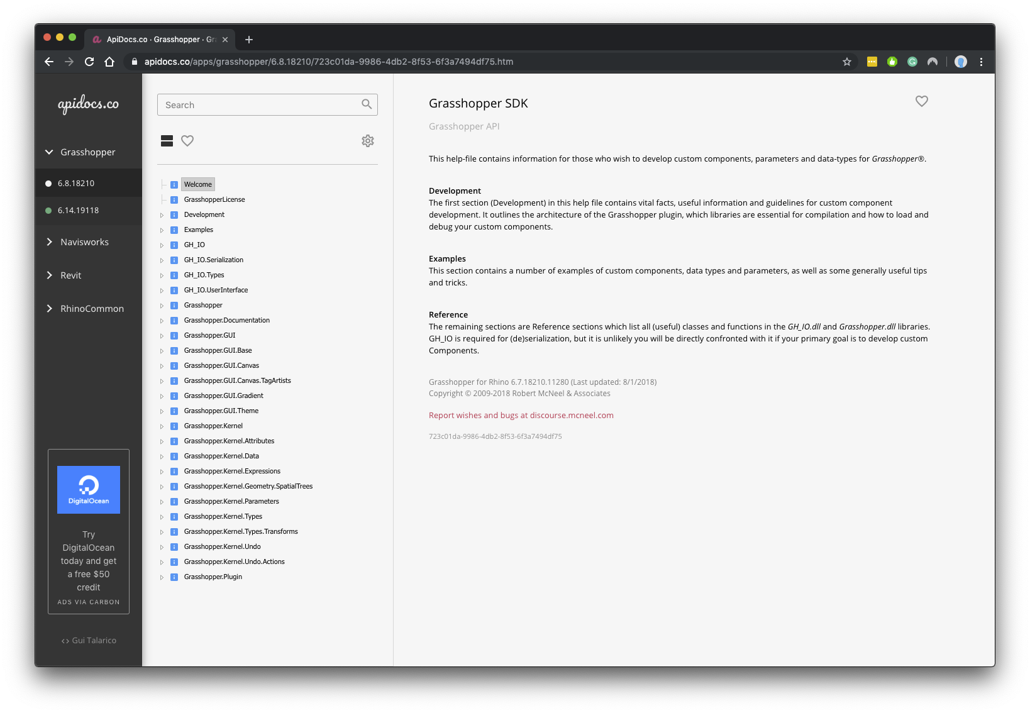Expand the Grasshopper.GUI tree node arrow
The image size is (1030, 713).
pos(162,336)
